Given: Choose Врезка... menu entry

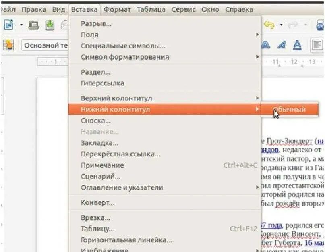Looking at the screenshot, I should pyautogui.click(x=165, y=218).
